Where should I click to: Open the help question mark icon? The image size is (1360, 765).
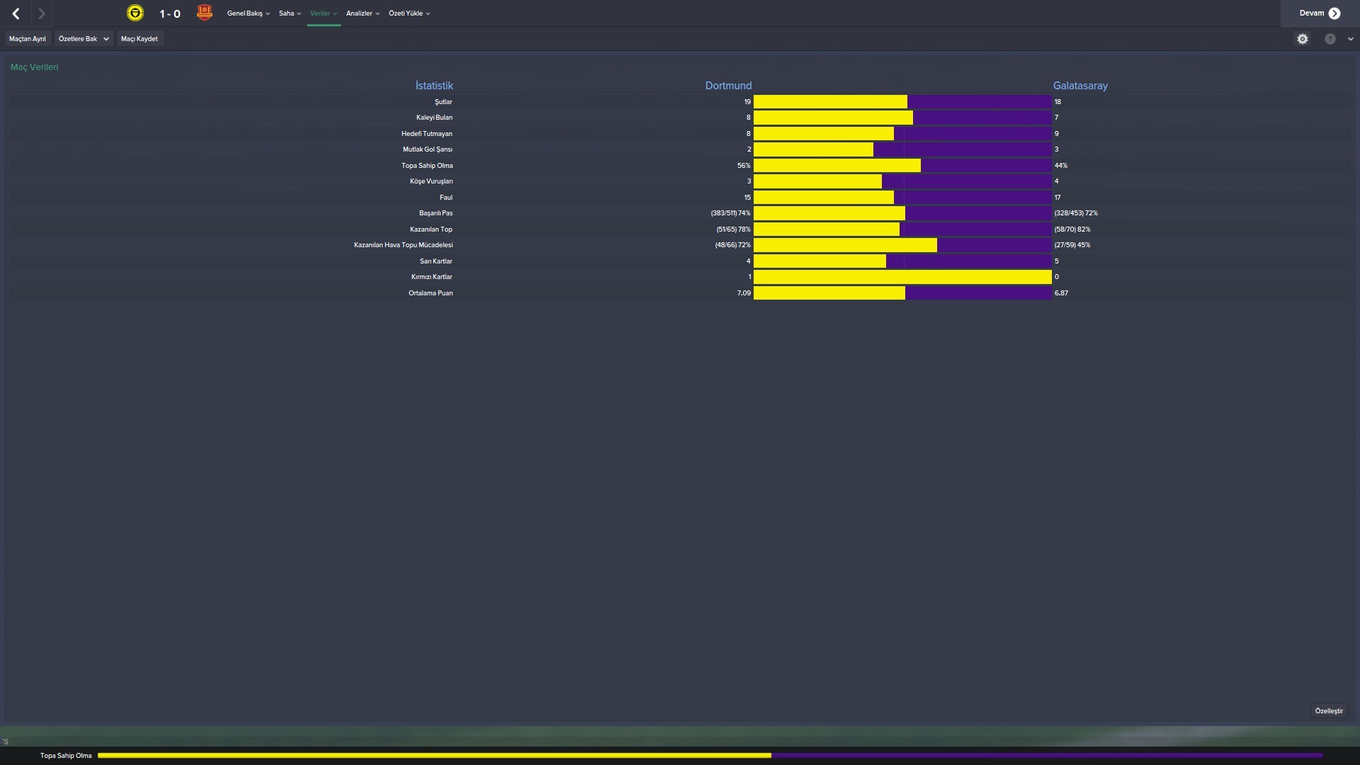click(x=1330, y=39)
